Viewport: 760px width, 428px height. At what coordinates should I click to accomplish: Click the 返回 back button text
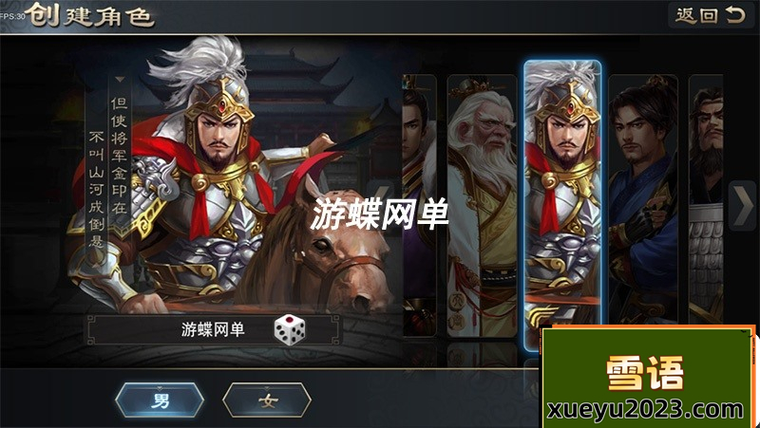[697, 15]
